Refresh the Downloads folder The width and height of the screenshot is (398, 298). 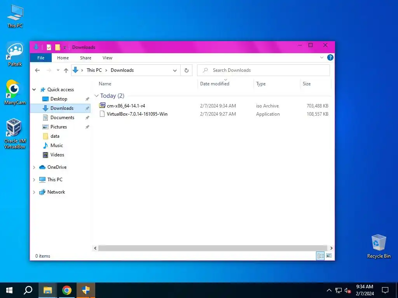point(187,71)
